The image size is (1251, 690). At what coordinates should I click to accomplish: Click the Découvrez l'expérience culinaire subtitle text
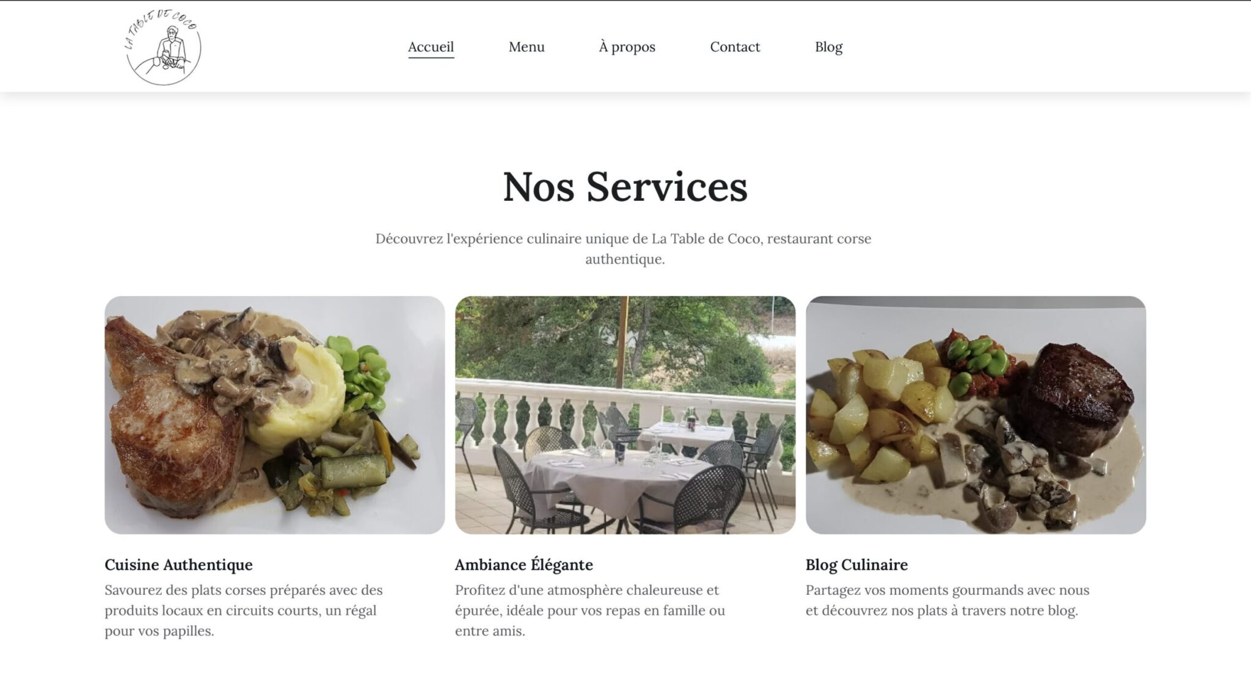[624, 249]
